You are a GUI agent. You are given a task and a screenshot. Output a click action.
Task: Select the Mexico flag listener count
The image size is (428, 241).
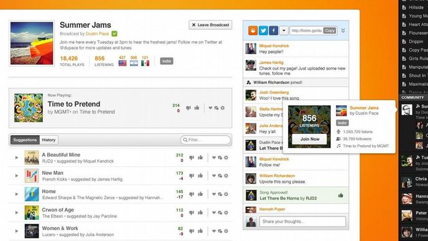(x=145, y=61)
